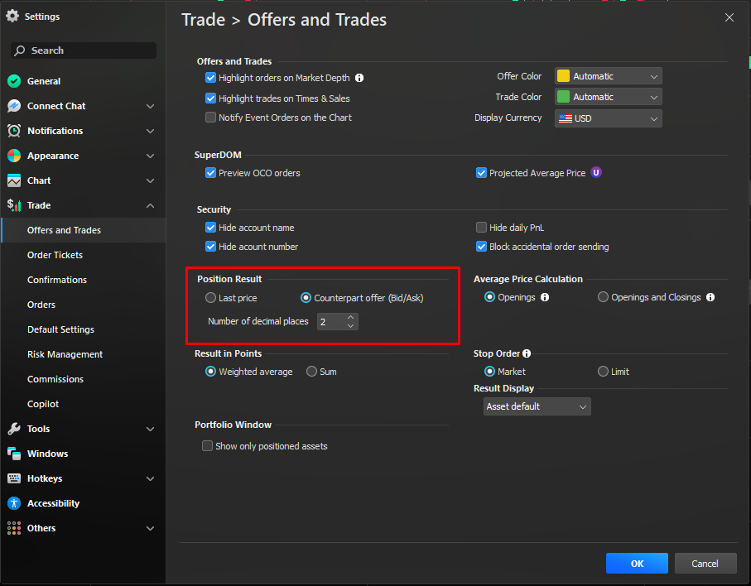Click the Cancel button
The width and height of the screenshot is (751, 586).
coord(705,564)
